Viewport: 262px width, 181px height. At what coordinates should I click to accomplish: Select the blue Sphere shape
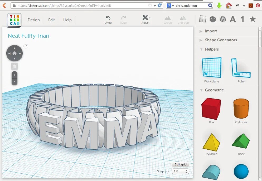pyautogui.click(x=241, y=171)
